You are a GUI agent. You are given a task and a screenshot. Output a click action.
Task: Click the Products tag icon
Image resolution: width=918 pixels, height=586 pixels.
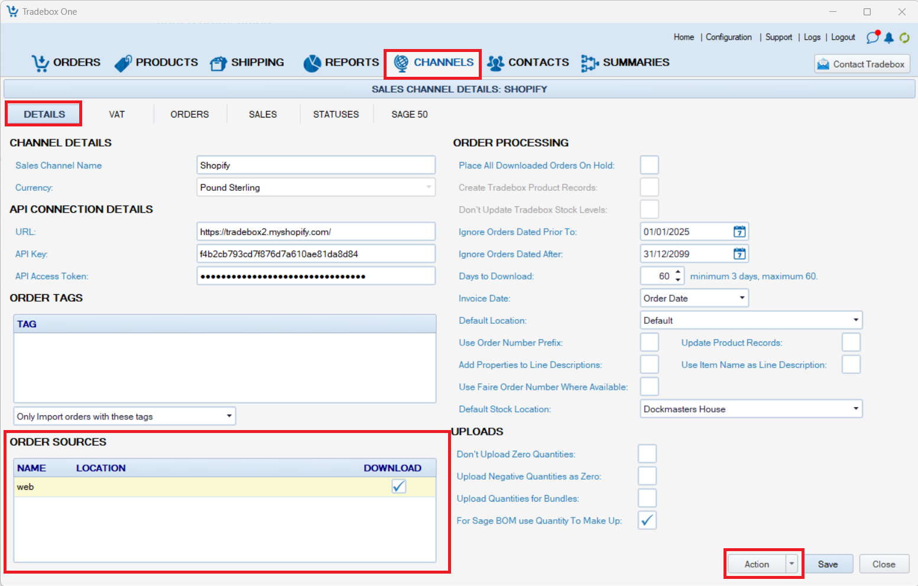point(123,63)
